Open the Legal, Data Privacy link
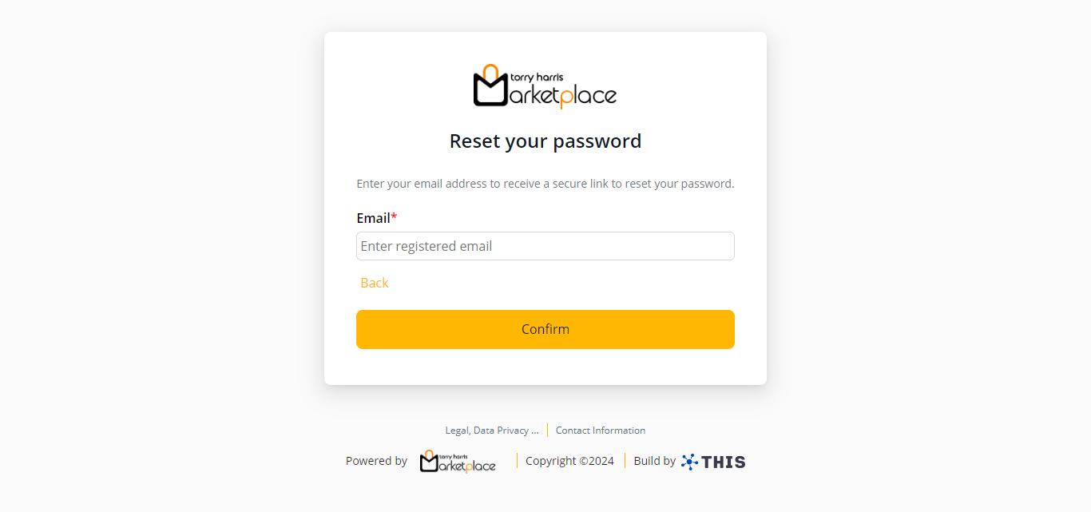Viewport: 1091px width, 512px height. (x=492, y=431)
